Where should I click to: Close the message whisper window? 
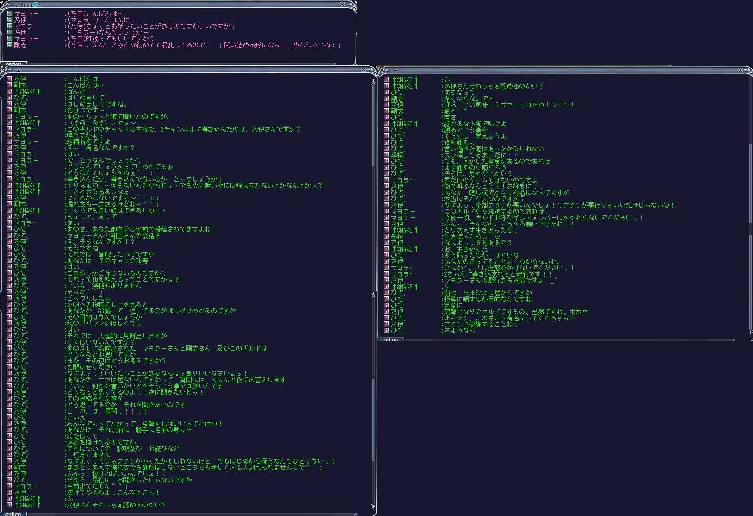click(342, 4)
